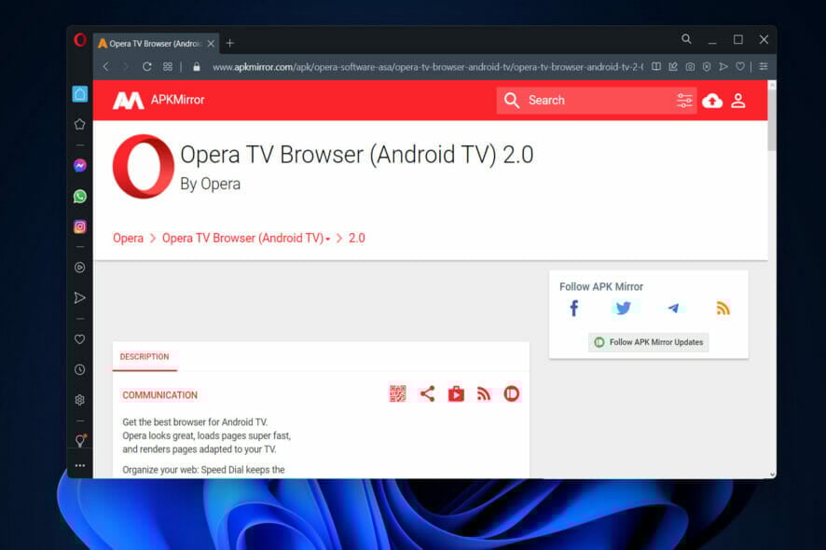This screenshot has height=550, width=826.
Task: Open search filter sliders in APKMirror search
Action: click(684, 100)
